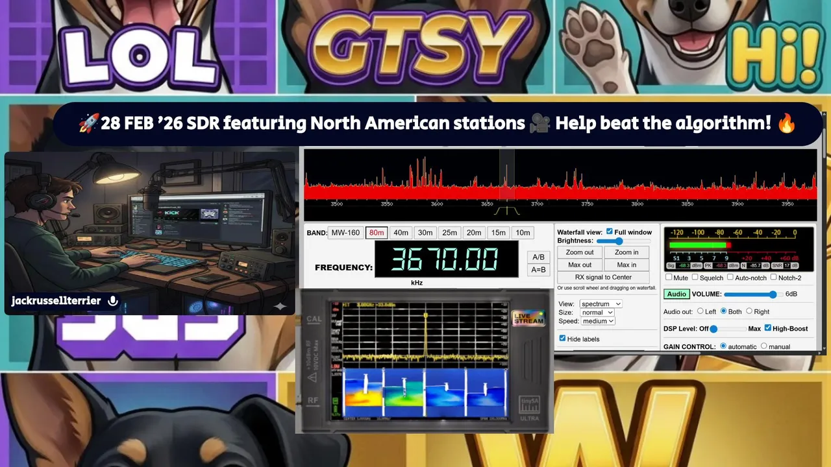The height and width of the screenshot is (467, 831).
Task: Click the 3800 mark on the frequency scale
Action: pyautogui.click(x=637, y=204)
